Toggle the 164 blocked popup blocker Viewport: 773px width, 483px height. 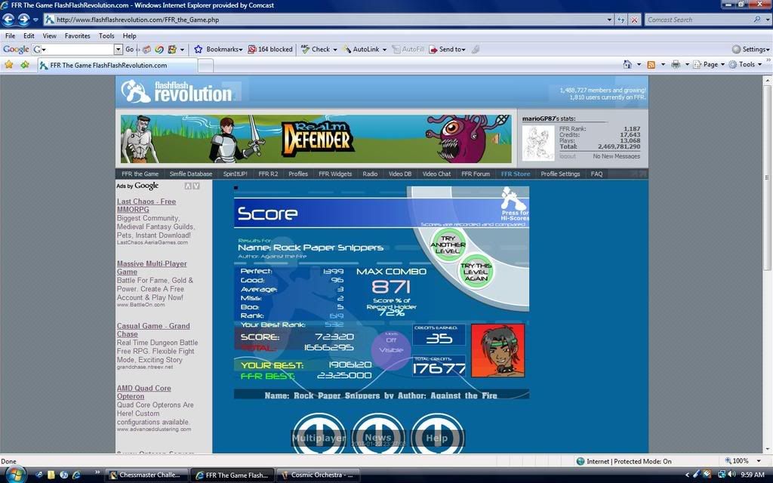tap(270, 49)
